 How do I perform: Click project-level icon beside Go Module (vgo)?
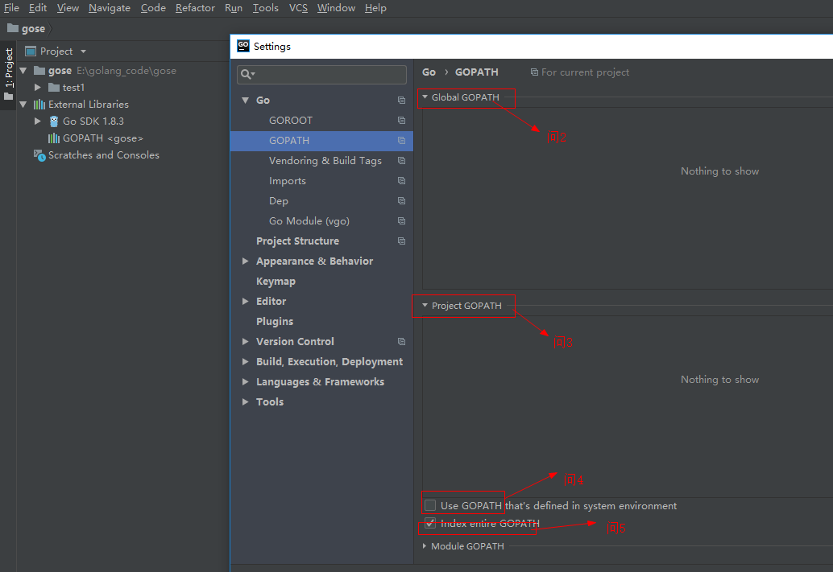(x=402, y=221)
